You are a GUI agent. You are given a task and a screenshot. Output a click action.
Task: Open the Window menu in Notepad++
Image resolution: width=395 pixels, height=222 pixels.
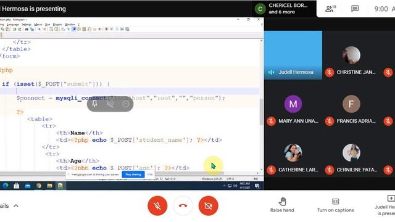tap(70, 25)
